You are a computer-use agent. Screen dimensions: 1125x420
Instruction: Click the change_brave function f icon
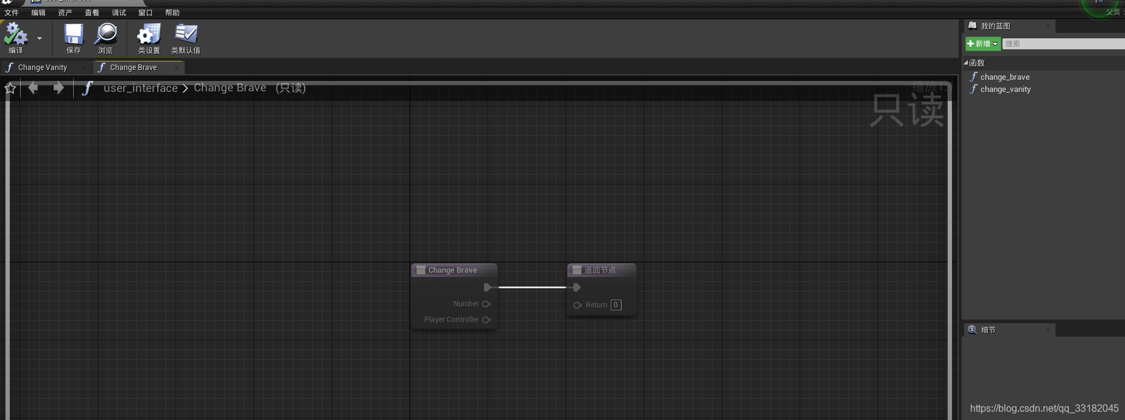[x=974, y=77]
